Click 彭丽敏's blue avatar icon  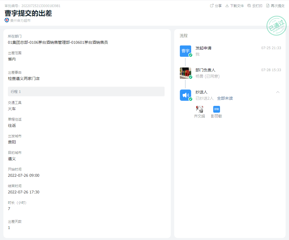[x=216, y=109]
